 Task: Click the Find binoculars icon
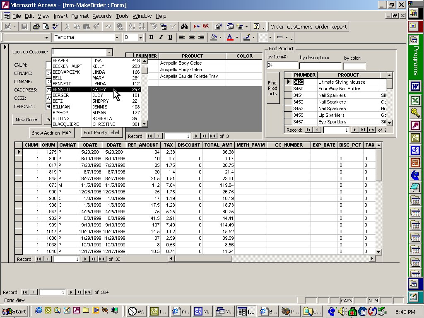185,26
